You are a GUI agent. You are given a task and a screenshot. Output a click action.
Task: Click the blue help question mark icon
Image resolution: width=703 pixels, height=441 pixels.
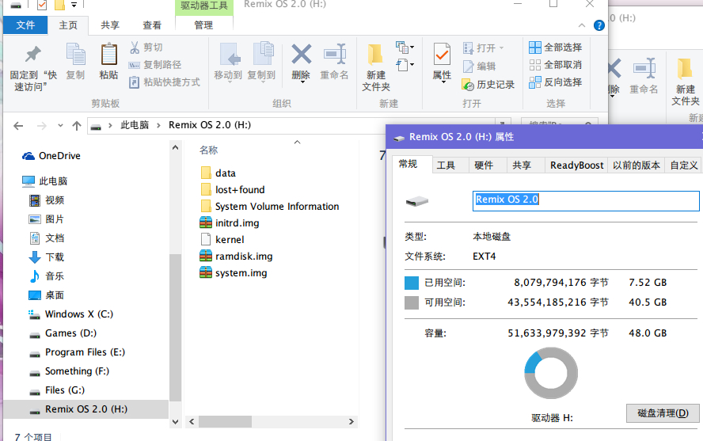[x=599, y=25]
